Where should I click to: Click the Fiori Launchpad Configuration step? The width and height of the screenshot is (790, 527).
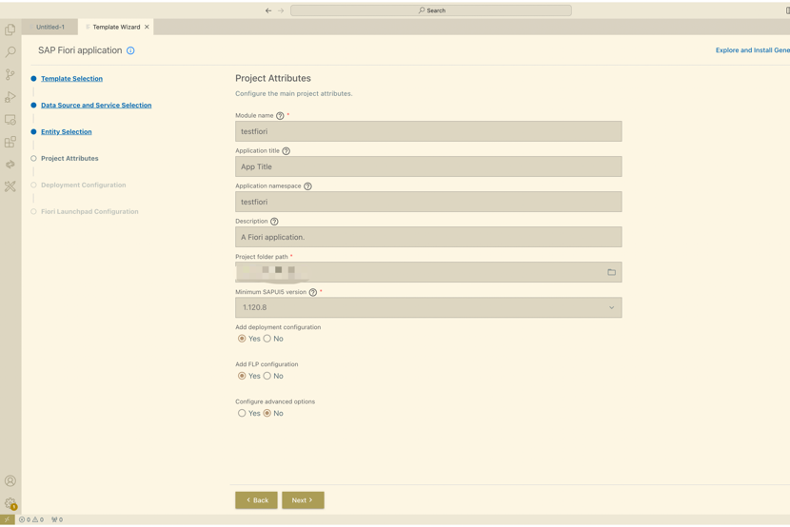click(x=89, y=212)
